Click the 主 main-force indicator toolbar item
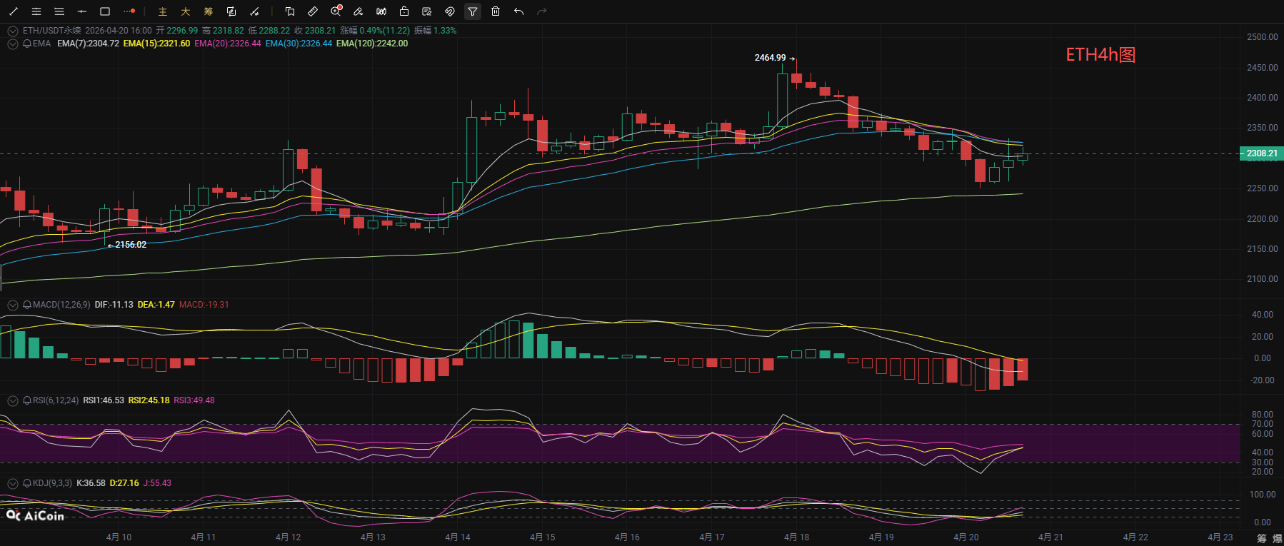 (163, 11)
